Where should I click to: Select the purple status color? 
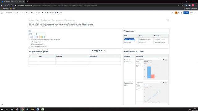point(33,37)
